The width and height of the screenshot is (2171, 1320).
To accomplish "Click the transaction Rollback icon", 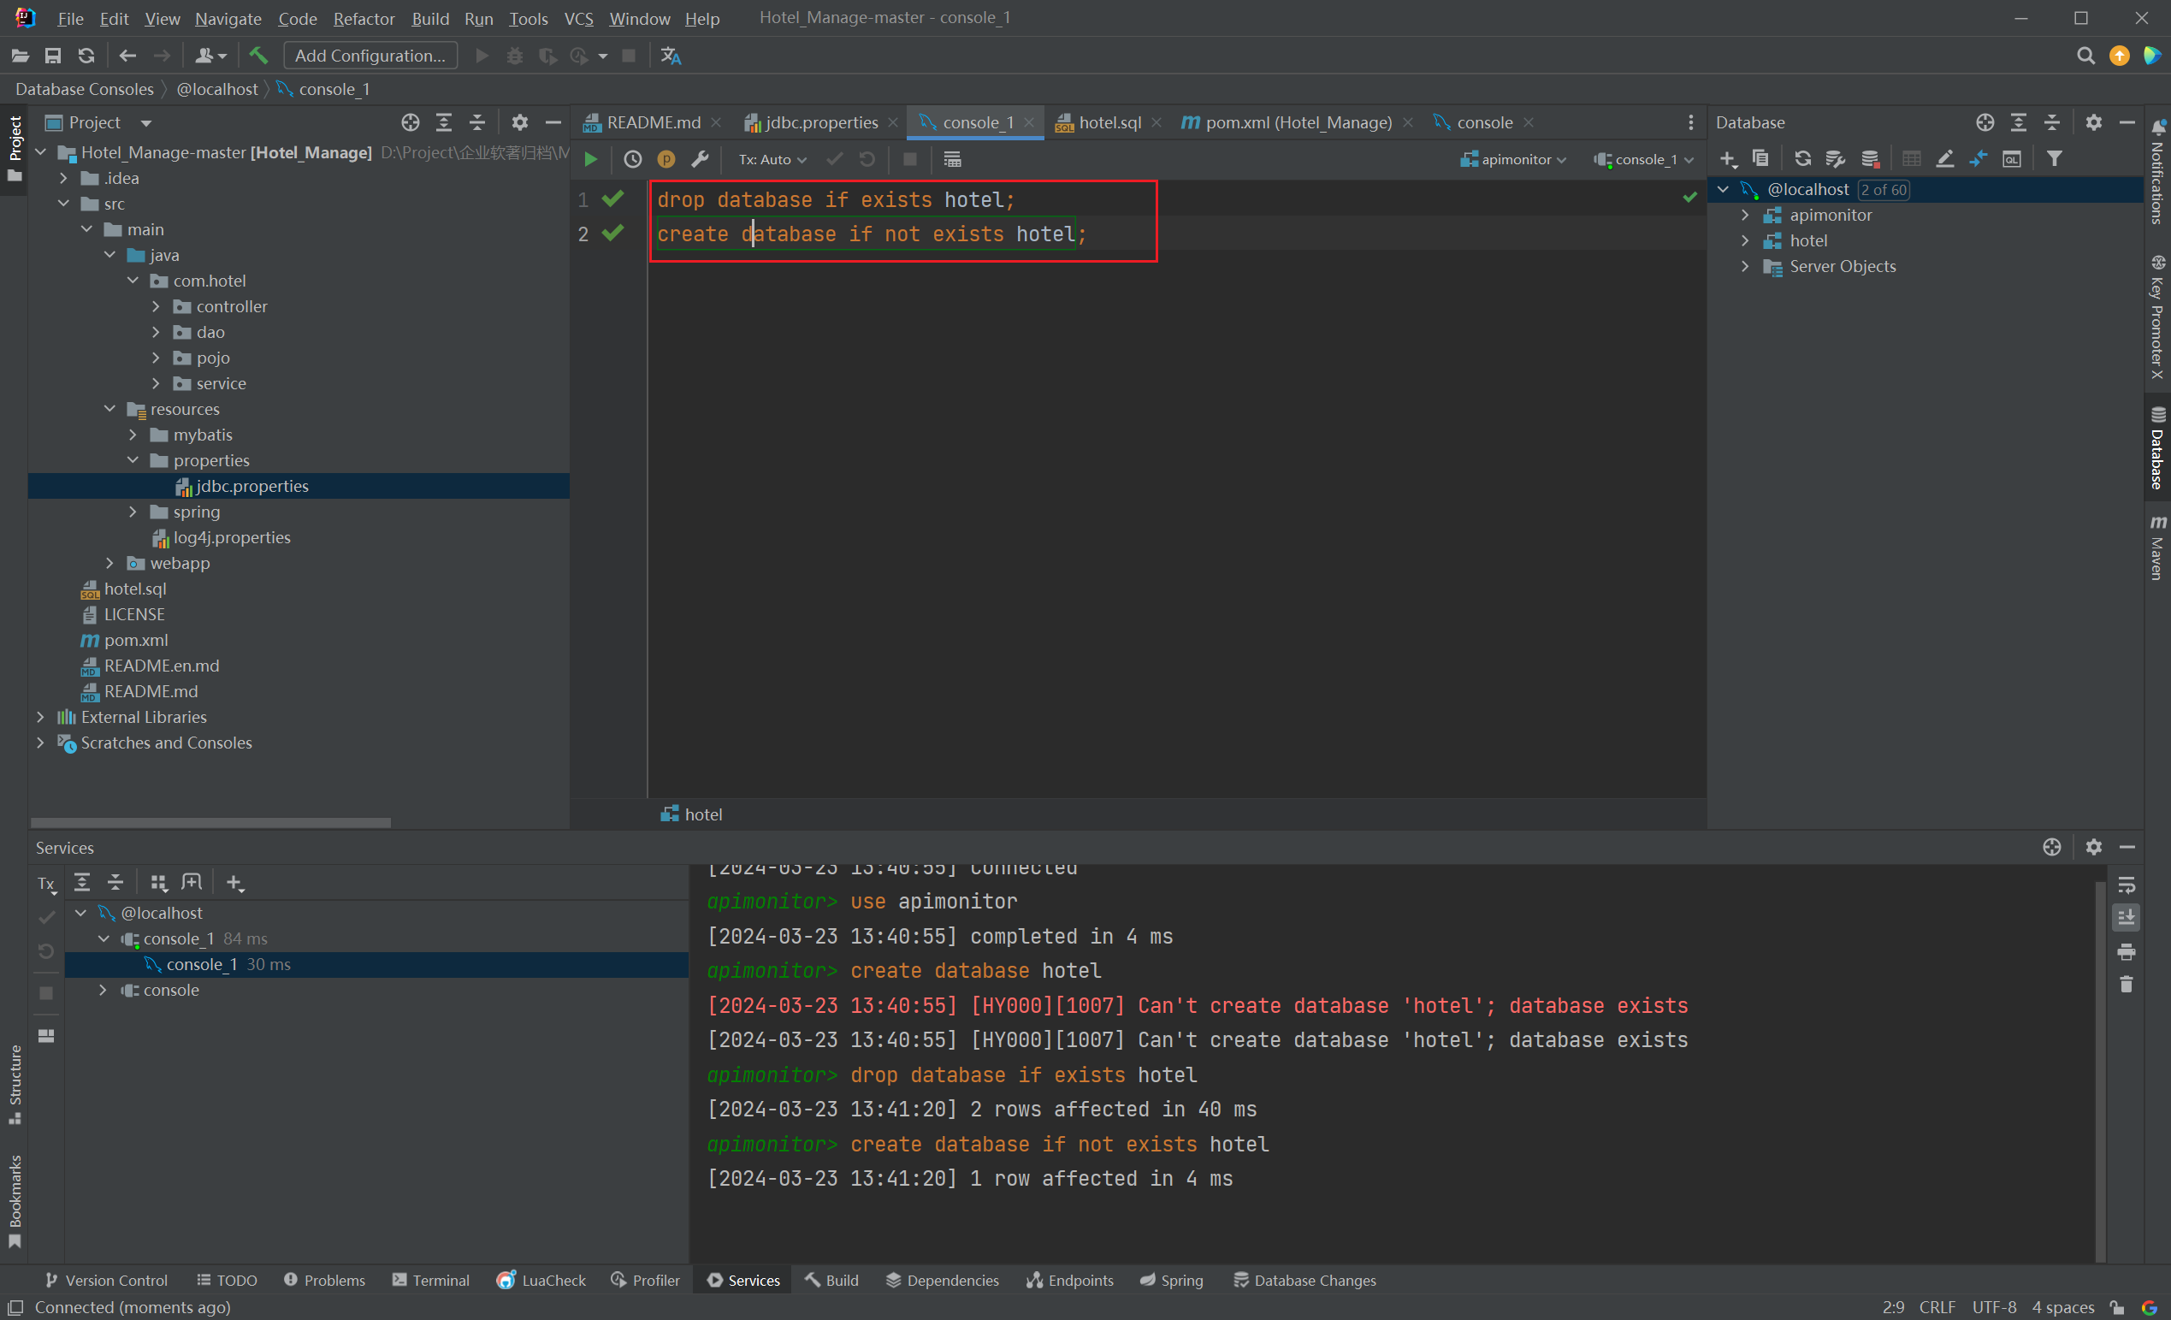I will click(x=866, y=158).
